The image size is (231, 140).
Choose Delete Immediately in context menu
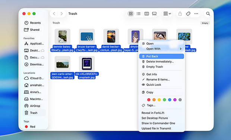click(162, 61)
